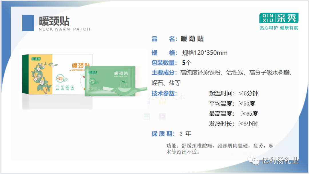Click the label 技术参数:

164,93
